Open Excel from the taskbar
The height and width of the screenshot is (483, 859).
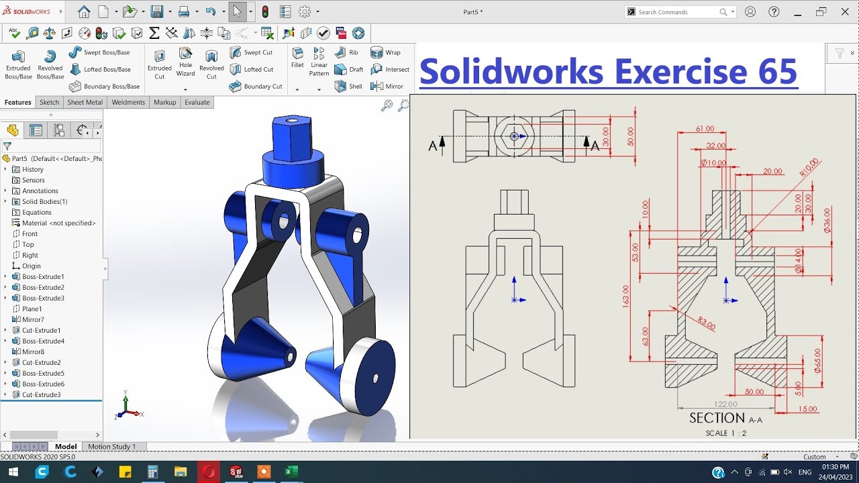pyautogui.click(x=291, y=472)
